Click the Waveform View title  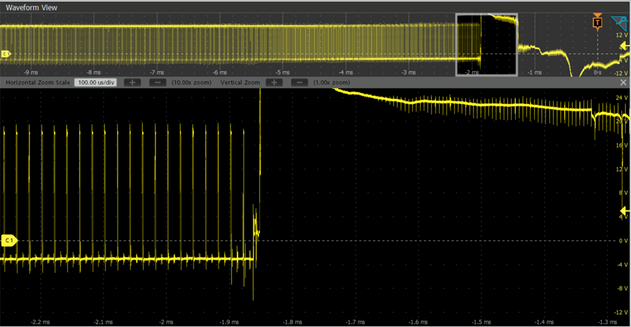tap(32, 8)
